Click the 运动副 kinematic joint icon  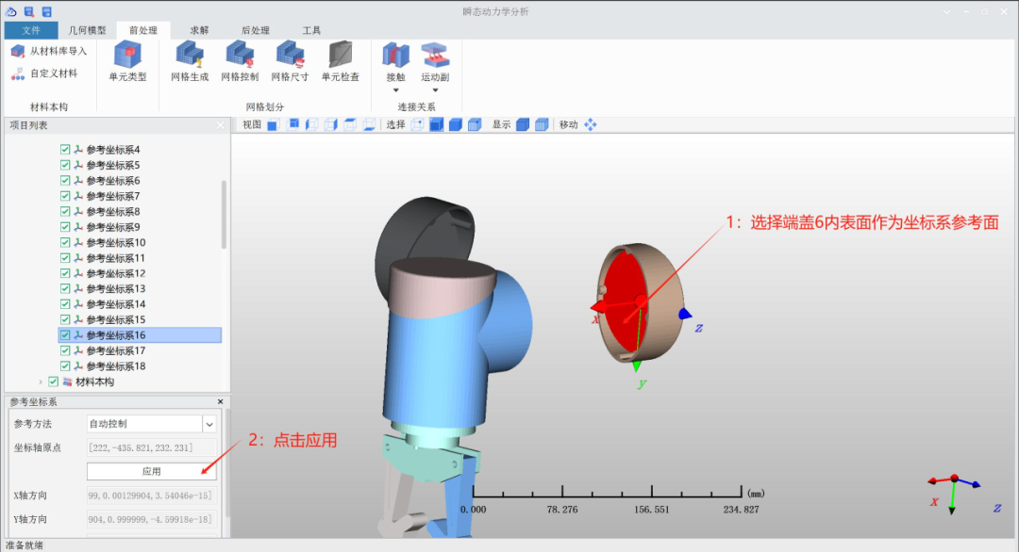click(x=435, y=56)
